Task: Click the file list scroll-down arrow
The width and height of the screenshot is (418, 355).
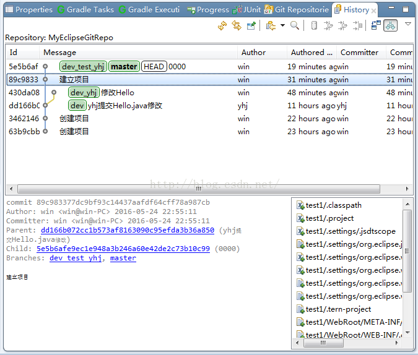Action: (x=407, y=332)
